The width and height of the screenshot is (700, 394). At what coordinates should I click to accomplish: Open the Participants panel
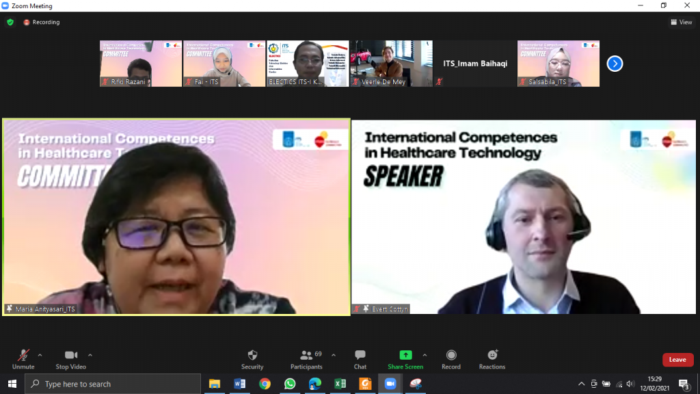pyautogui.click(x=306, y=355)
